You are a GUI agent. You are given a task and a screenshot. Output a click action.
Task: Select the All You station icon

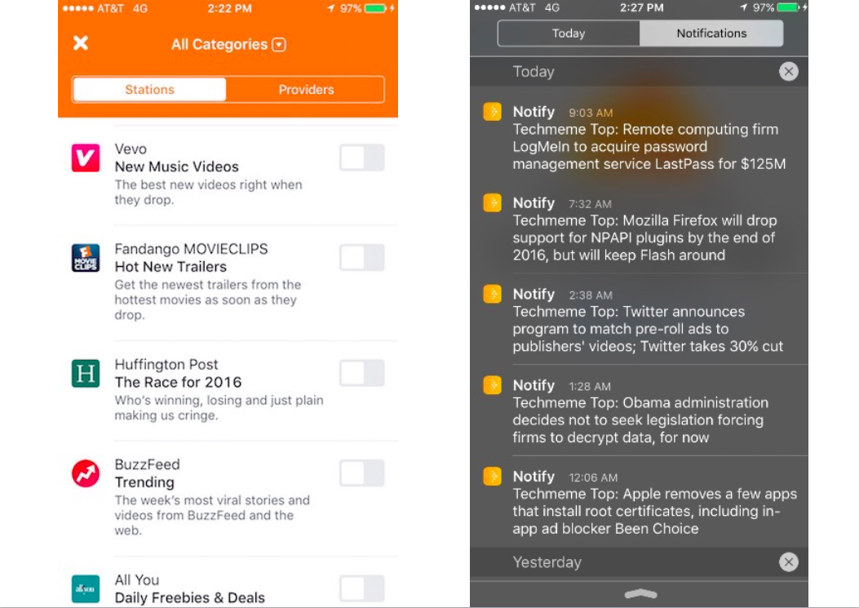click(86, 588)
